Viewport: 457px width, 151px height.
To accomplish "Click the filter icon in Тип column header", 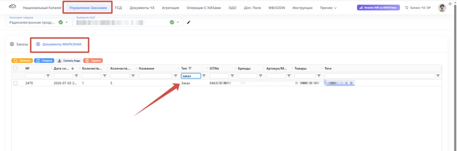I will tap(190, 69).
